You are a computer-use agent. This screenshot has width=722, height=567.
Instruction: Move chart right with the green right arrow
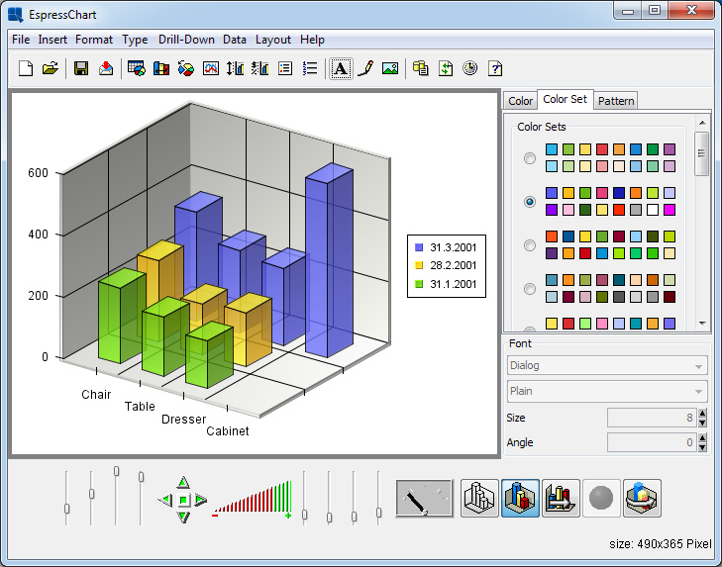201,500
